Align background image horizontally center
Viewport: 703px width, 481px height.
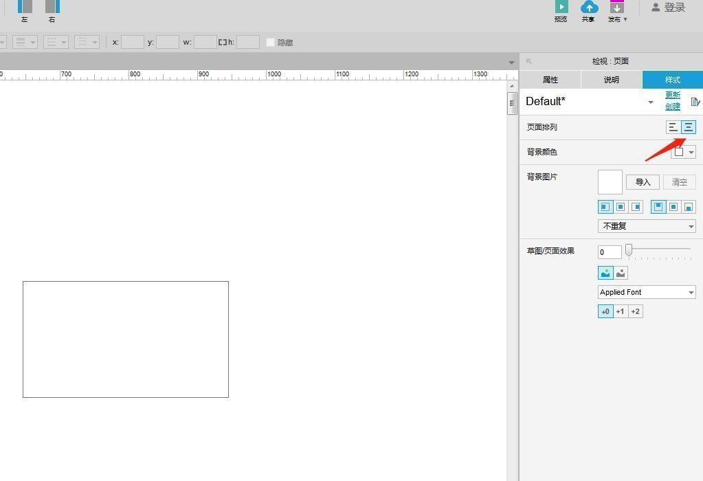click(x=621, y=207)
